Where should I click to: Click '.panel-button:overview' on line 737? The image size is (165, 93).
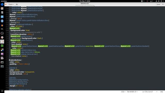[x=84, y=46]
